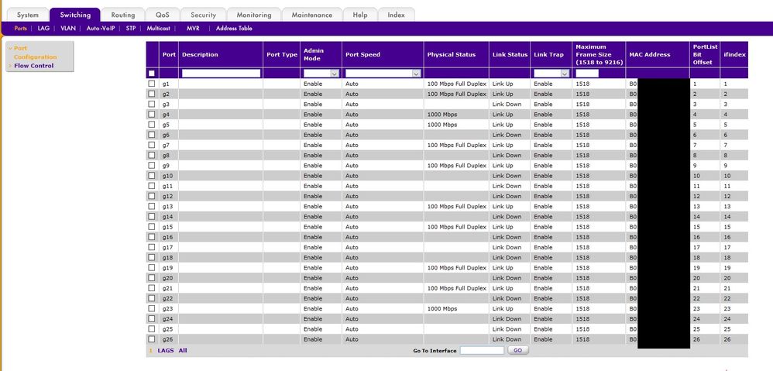The width and height of the screenshot is (773, 371).
Task: Open Flow Control in the sidebar
Action: (33, 66)
